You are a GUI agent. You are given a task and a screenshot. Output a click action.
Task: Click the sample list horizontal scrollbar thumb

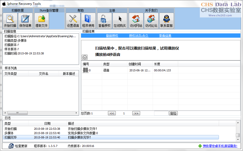point(18,113)
